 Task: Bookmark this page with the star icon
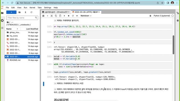162,3
